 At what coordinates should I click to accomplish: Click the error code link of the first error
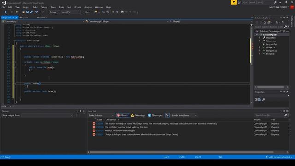coord(100,124)
